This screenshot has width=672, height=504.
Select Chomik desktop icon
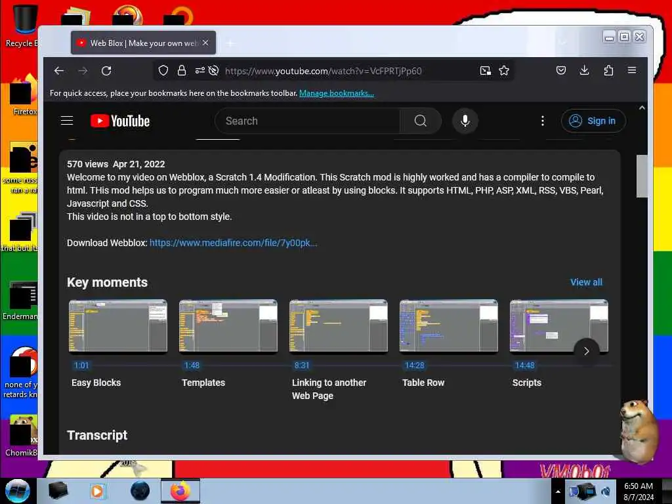(x=22, y=436)
